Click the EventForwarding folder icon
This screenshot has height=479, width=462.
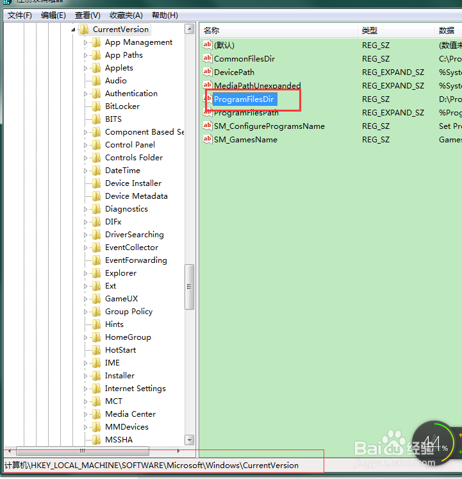click(x=97, y=260)
